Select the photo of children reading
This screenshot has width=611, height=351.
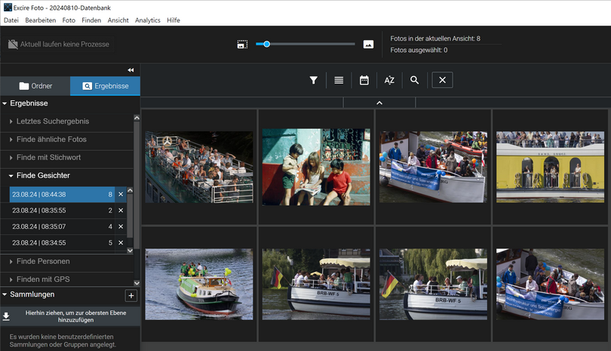coord(316,167)
